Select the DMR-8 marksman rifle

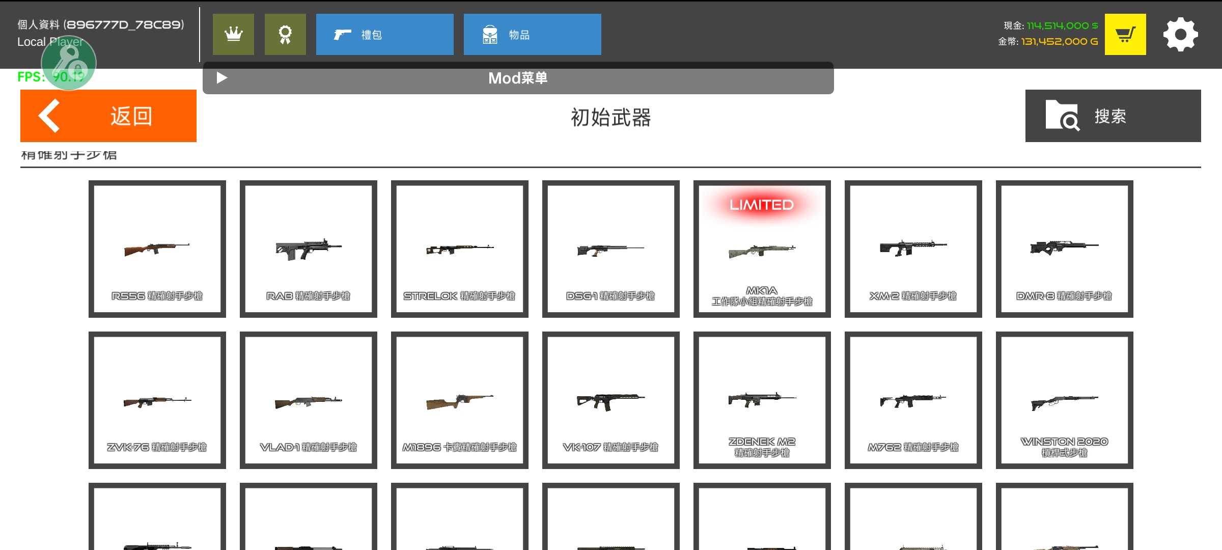(x=1064, y=249)
